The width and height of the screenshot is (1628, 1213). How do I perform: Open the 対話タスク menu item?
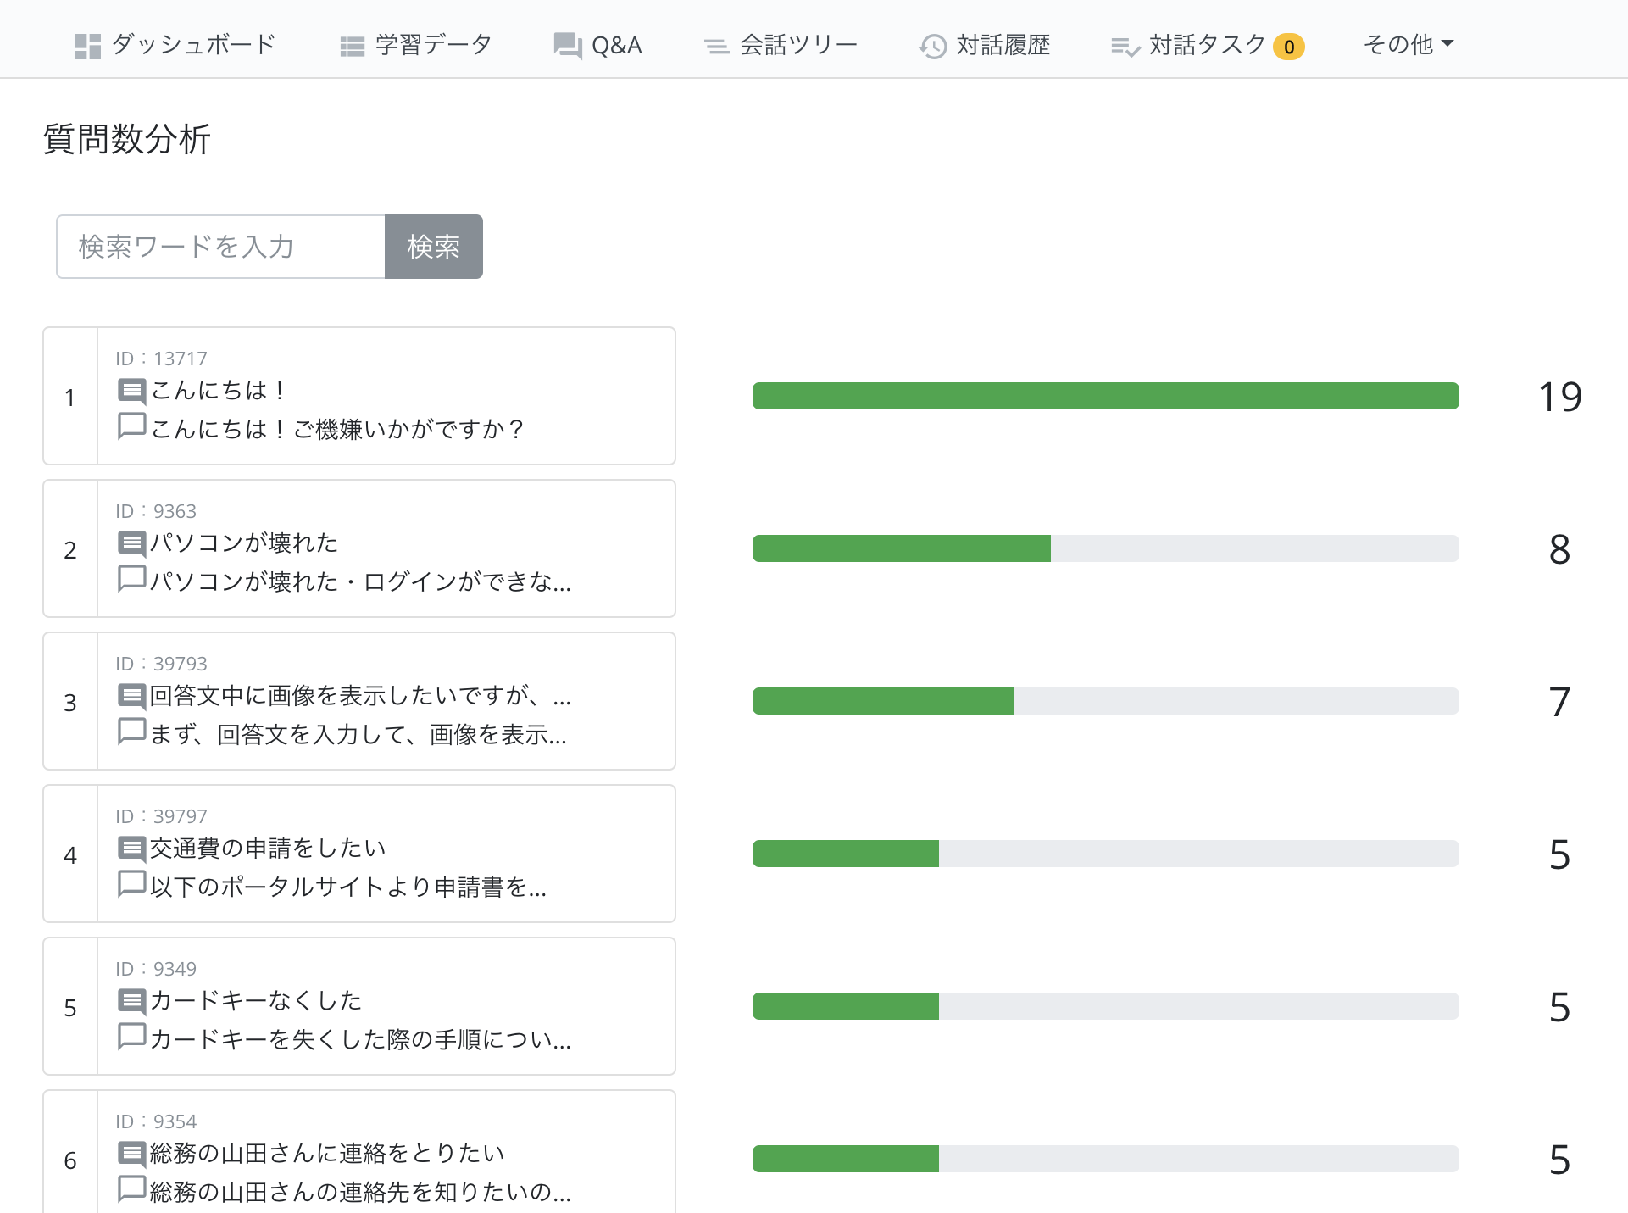point(1207,45)
